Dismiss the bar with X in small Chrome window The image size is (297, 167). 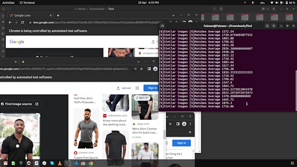[x=190, y=132]
